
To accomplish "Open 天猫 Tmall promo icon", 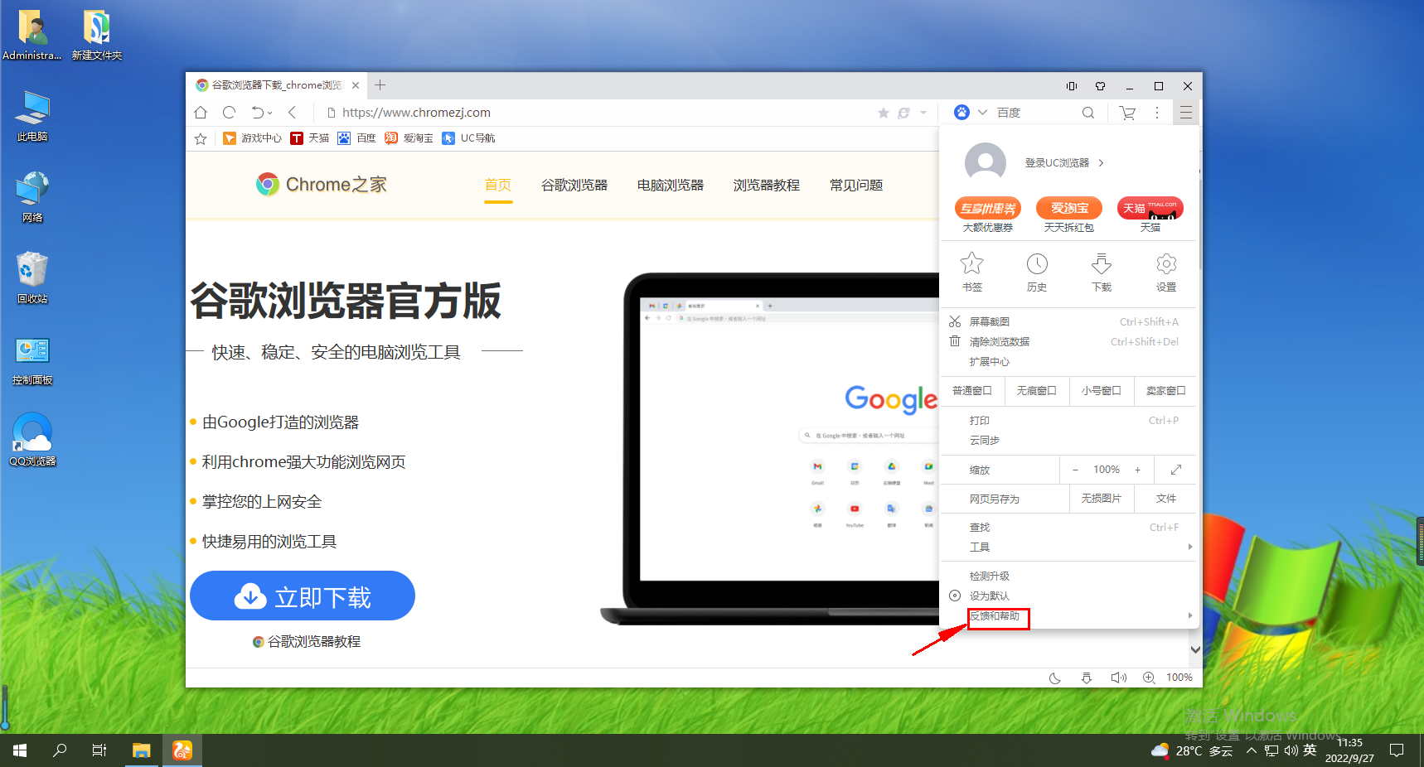I will pos(1150,208).
